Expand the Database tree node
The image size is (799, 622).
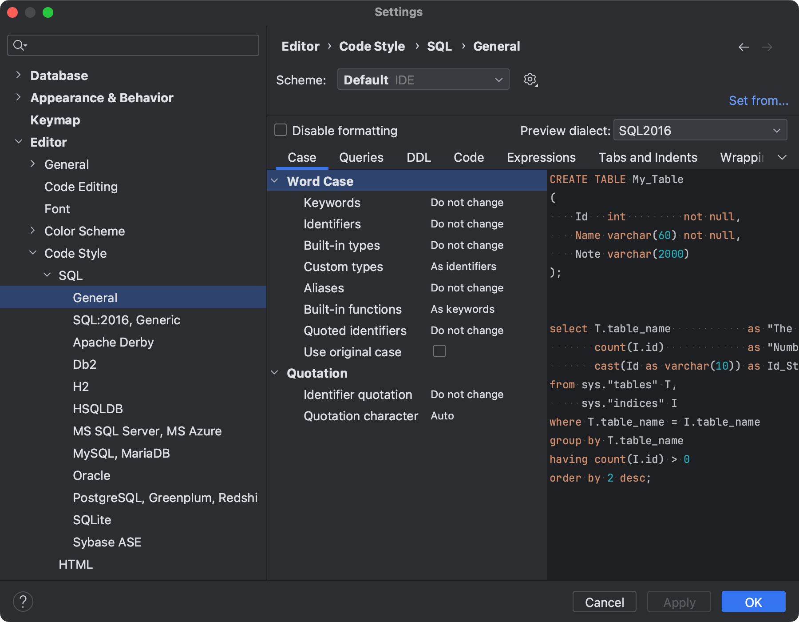coord(18,75)
